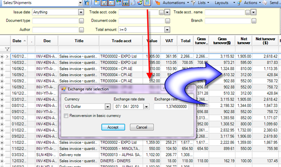Click the Trade acct. code lookup button
Screen dimensions: 281x167
161,12
